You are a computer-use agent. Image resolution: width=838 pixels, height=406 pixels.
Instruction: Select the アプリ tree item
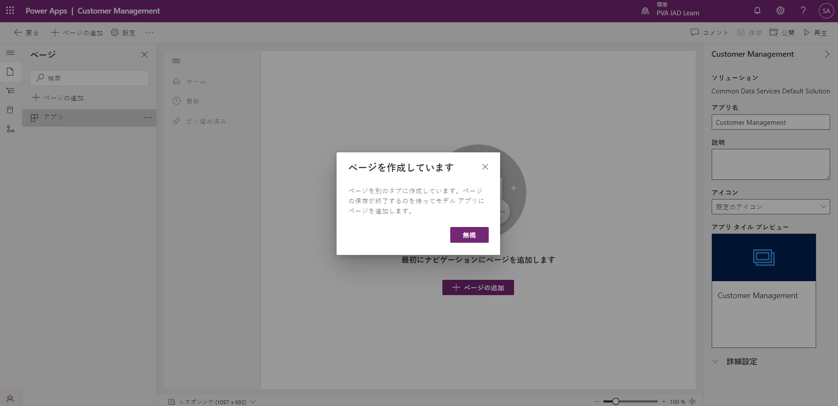pos(89,117)
